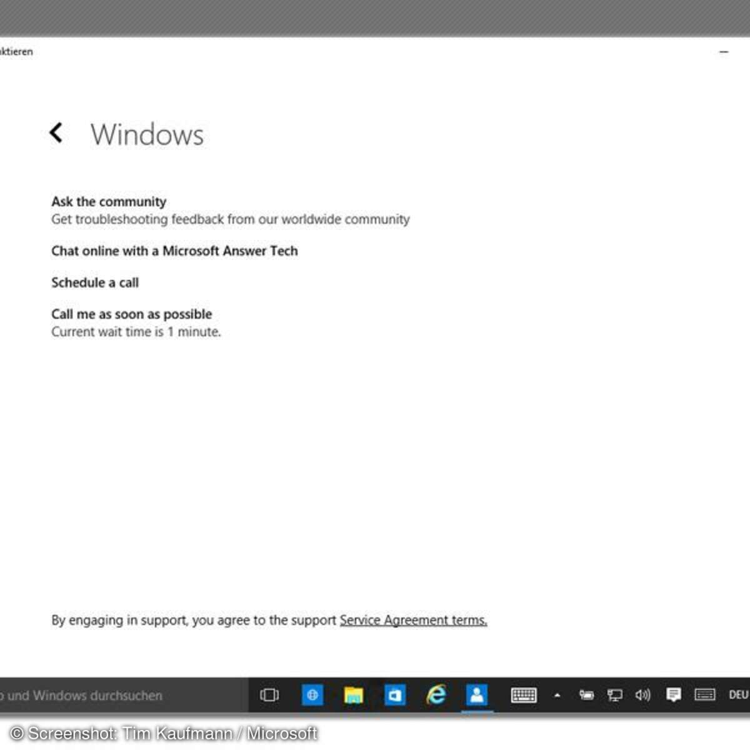
Task: Select Schedule a call
Action: point(95,282)
